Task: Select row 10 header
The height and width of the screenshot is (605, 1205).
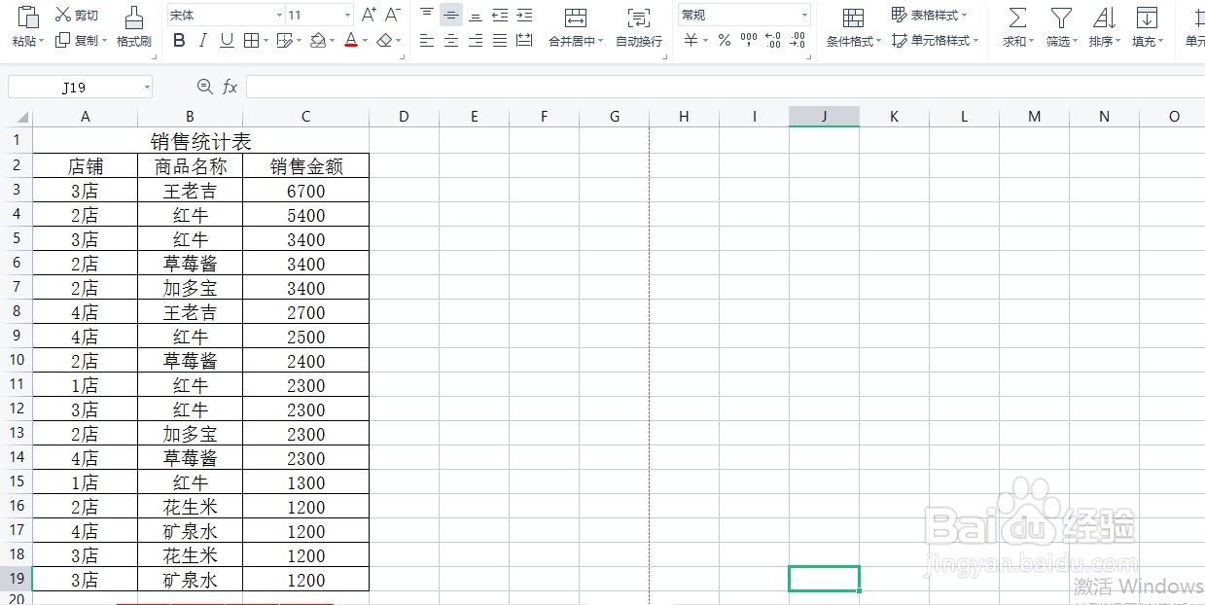Action: click(17, 360)
